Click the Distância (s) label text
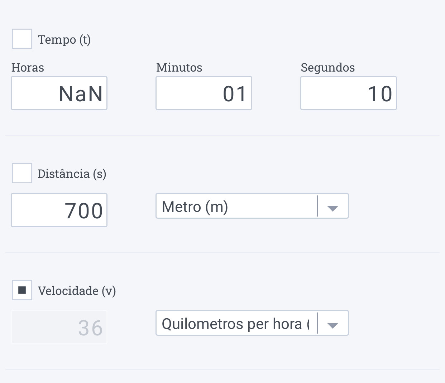This screenshot has width=445, height=383. coord(72,174)
